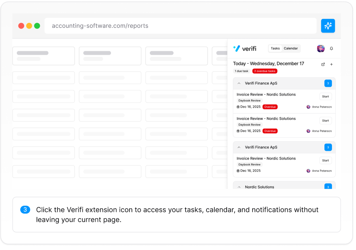Click the Verifi extension sparkle icon

point(328,26)
